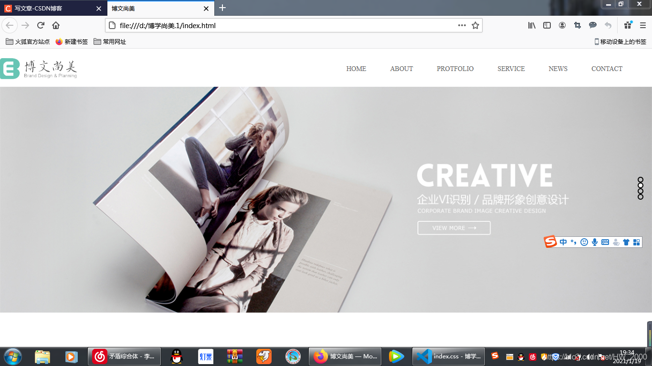
Task: Click the VIEW MORE banner button
Action: [454, 228]
